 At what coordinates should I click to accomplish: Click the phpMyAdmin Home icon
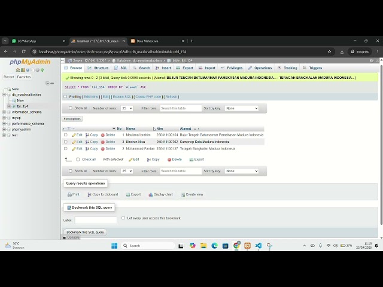17,70
